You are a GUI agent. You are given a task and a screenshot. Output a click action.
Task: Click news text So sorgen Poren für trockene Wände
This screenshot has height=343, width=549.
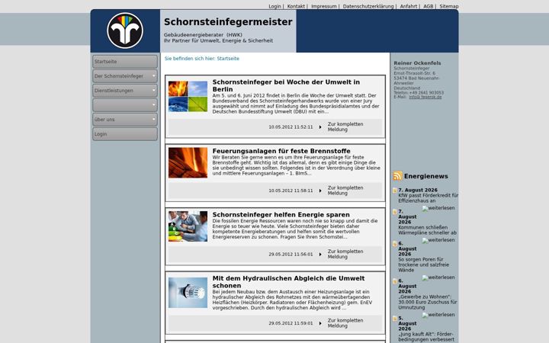point(423,264)
